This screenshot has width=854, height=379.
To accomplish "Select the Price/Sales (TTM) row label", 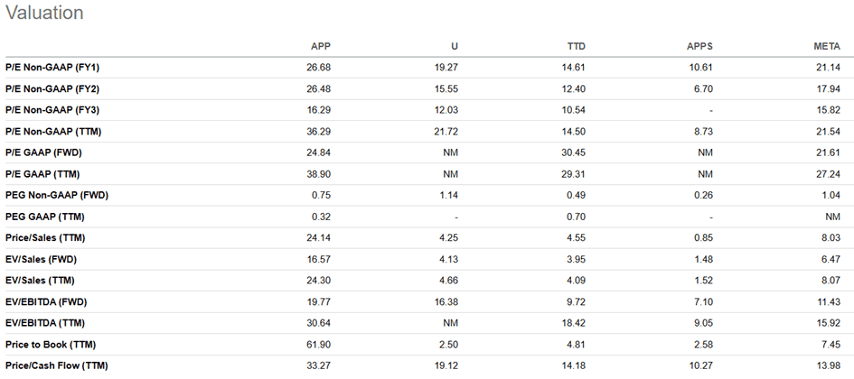I will tap(47, 237).
